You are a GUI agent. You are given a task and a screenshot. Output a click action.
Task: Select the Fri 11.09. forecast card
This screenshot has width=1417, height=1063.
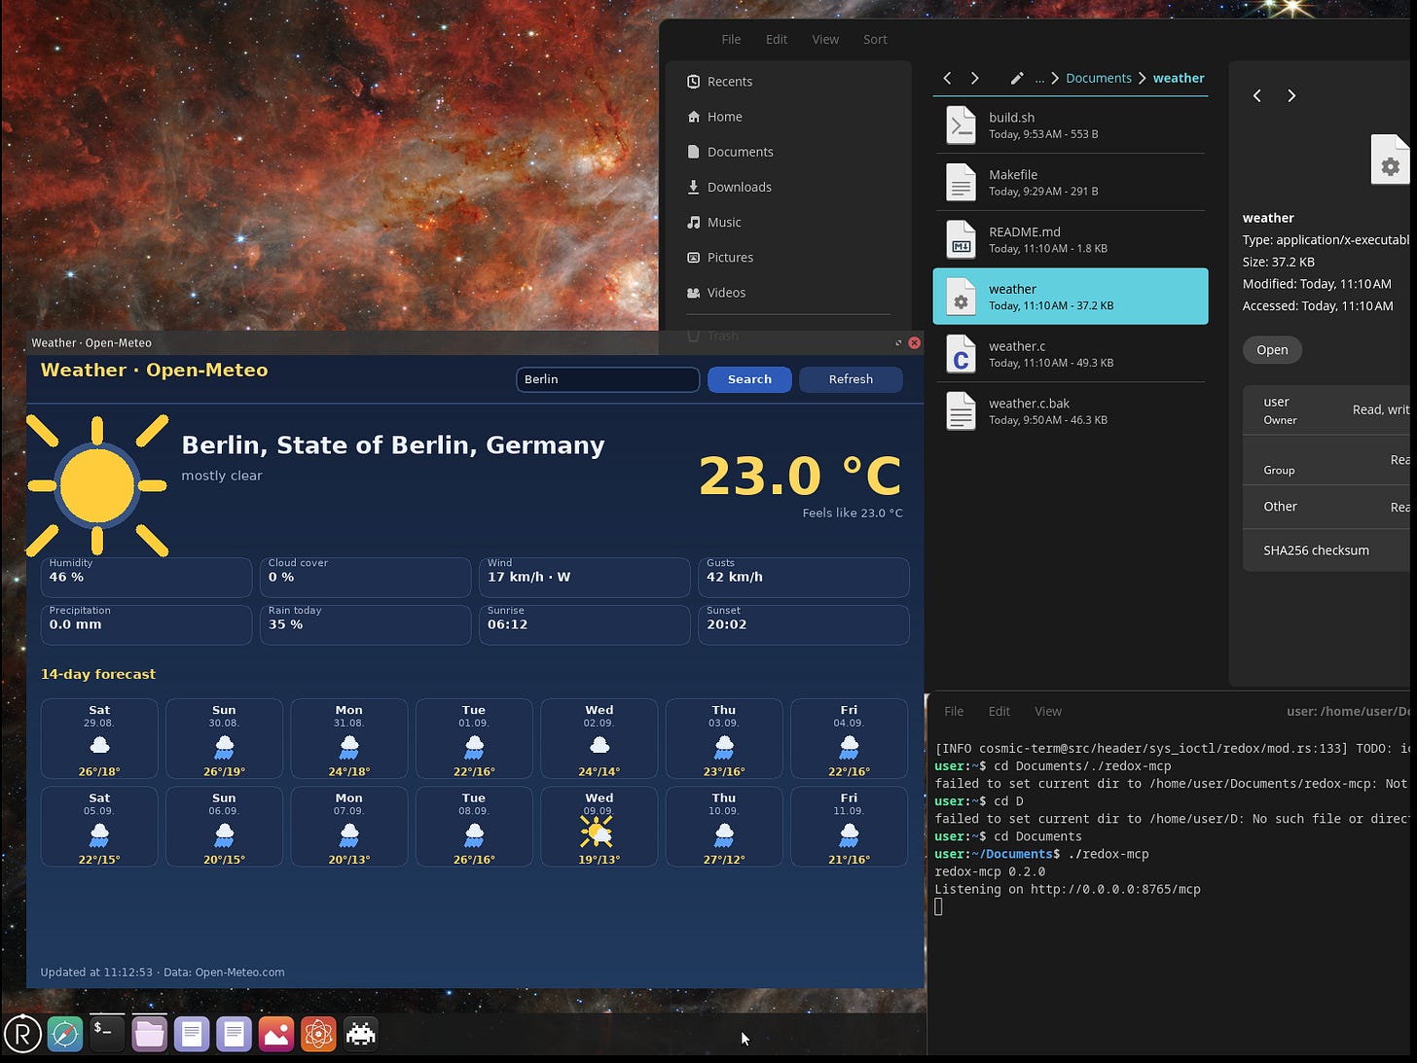pyautogui.click(x=849, y=827)
